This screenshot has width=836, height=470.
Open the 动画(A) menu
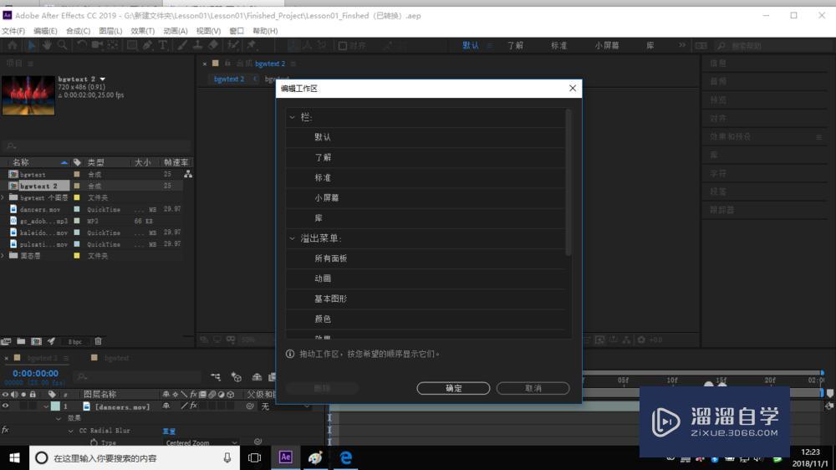[x=176, y=31]
